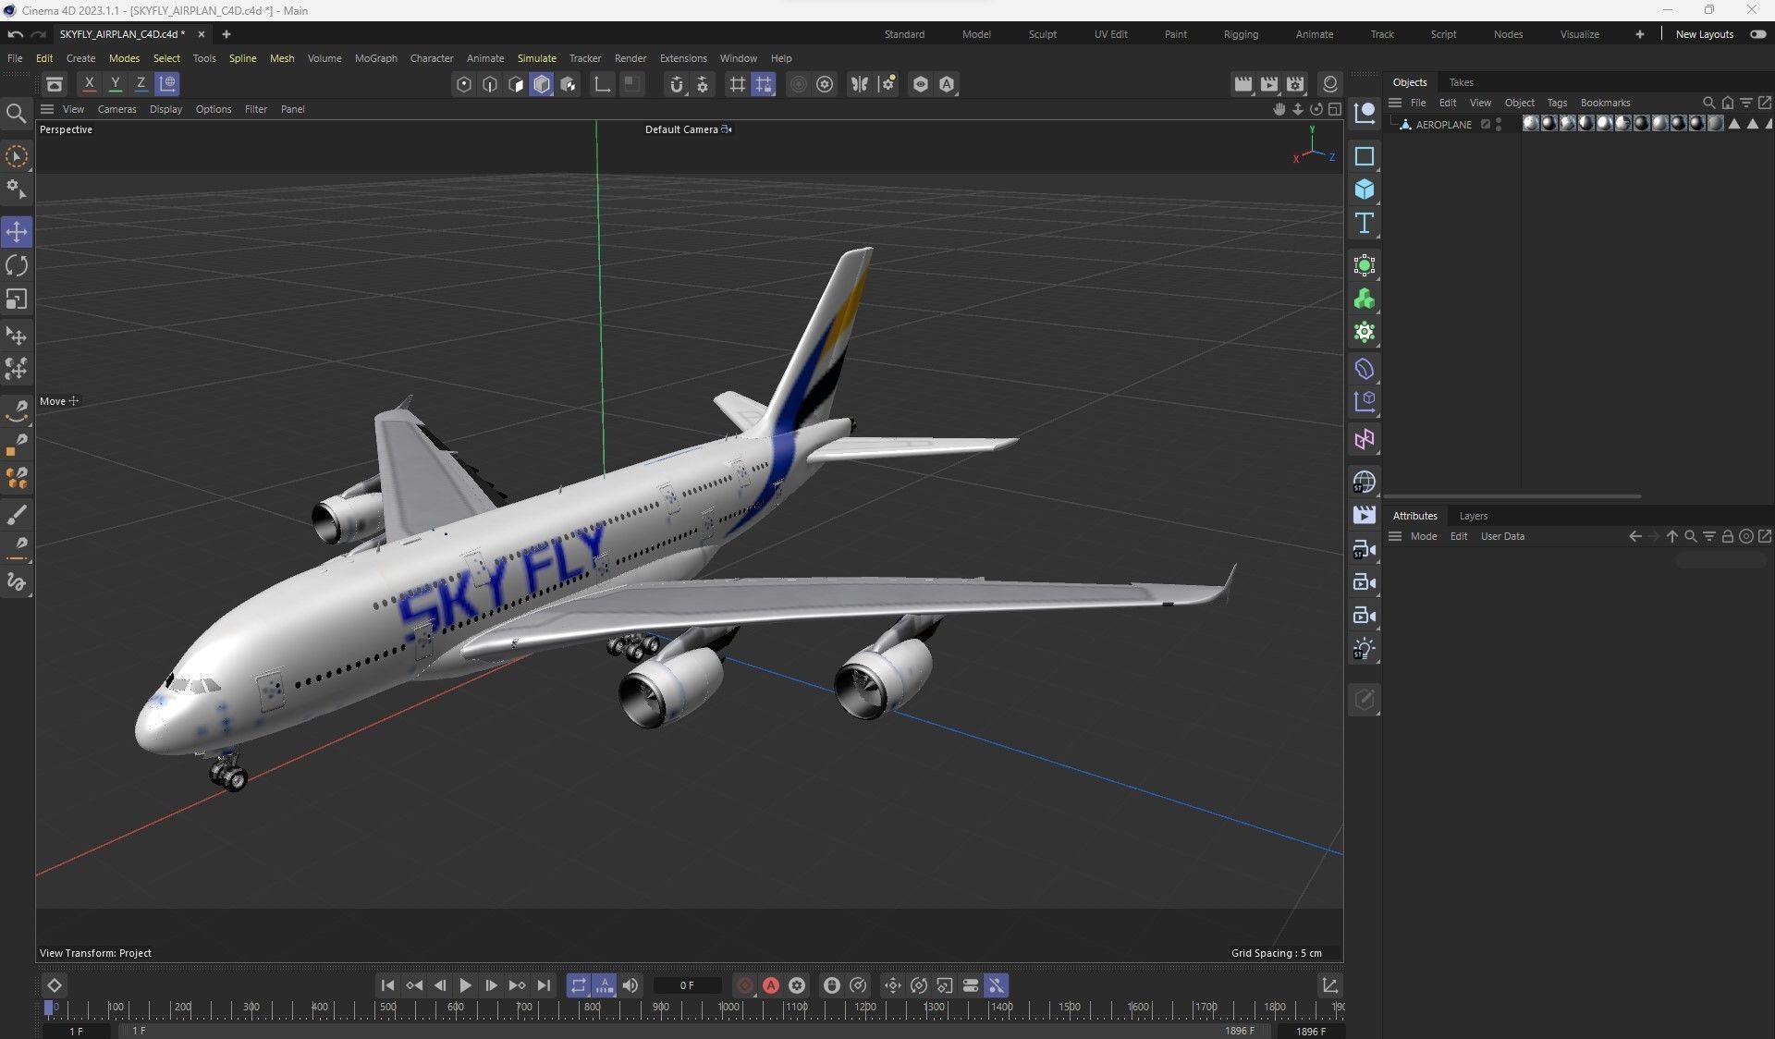Click the Redo arrow

tap(39, 34)
